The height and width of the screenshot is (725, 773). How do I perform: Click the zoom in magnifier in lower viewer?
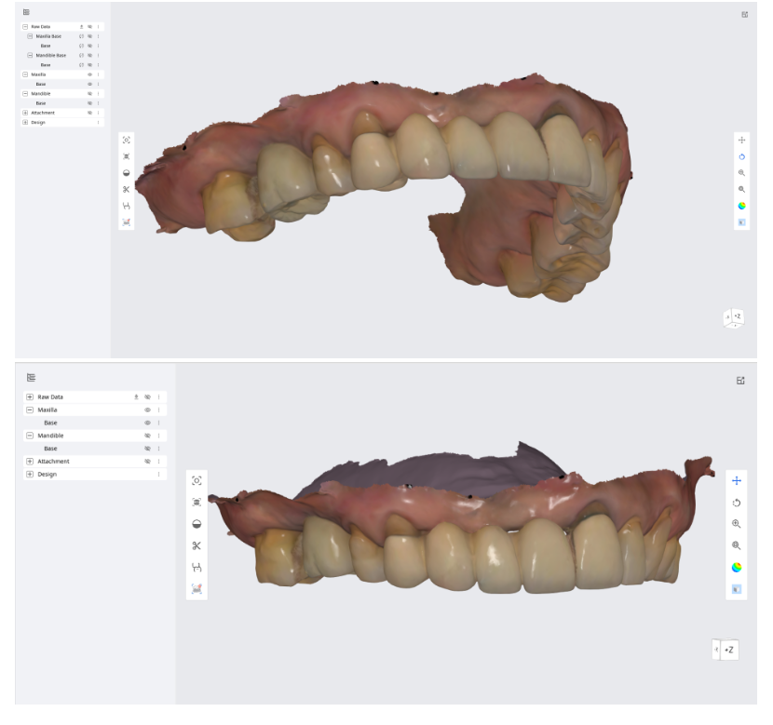pyautogui.click(x=737, y=524)
